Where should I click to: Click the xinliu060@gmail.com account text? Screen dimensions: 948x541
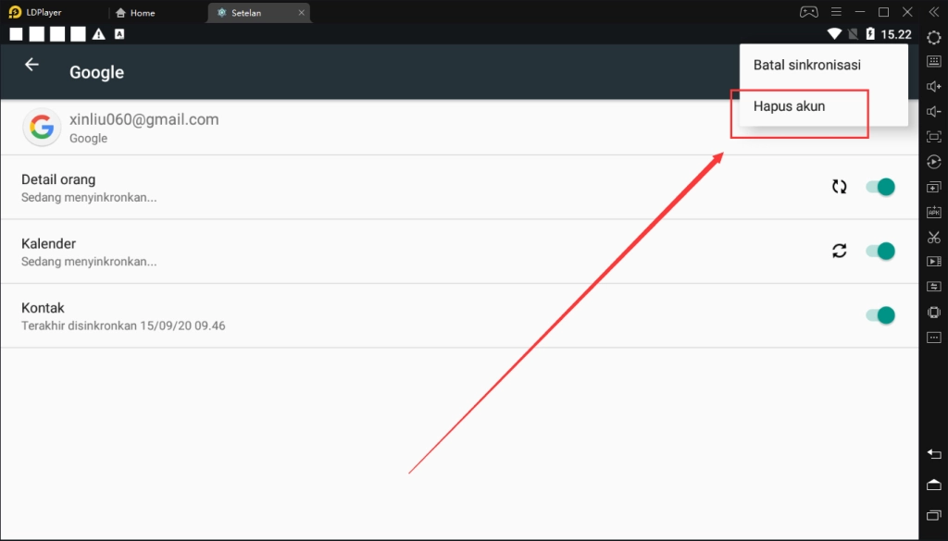click(x=143, y=119)
